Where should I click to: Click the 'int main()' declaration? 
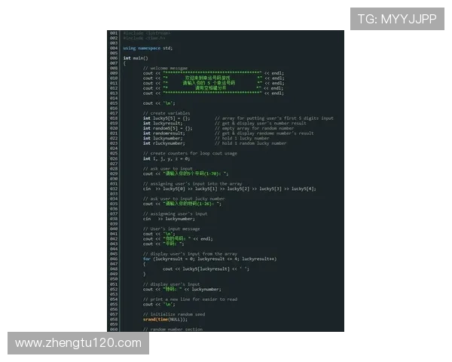pyautogui.click(x=136, y=58)
